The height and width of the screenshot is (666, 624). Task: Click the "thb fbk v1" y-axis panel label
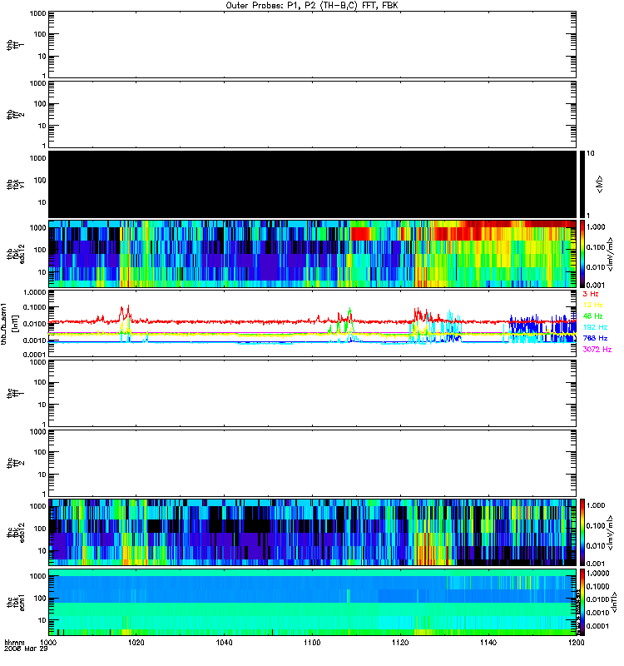[x=16, y=184]
